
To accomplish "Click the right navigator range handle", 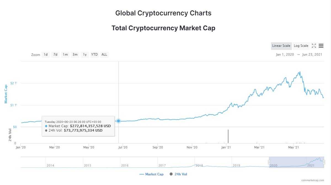I will pos(324,162).
